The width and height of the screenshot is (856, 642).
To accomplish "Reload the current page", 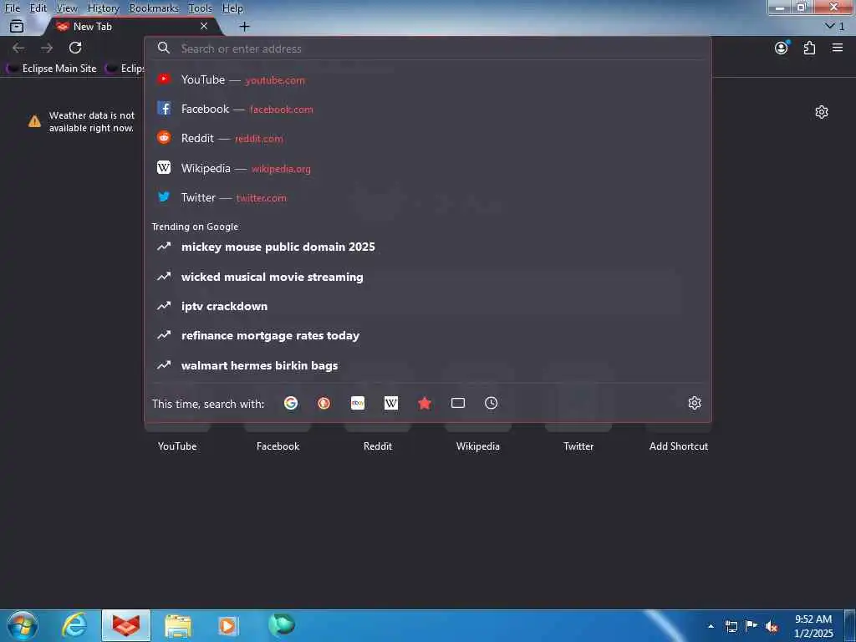I will click(75, 48).
